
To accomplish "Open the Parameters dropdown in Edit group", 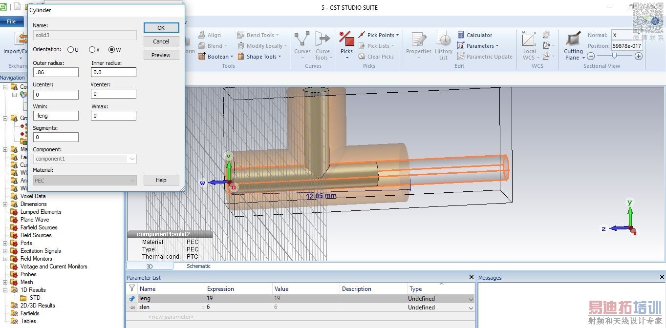I will (x=478, y=46).
